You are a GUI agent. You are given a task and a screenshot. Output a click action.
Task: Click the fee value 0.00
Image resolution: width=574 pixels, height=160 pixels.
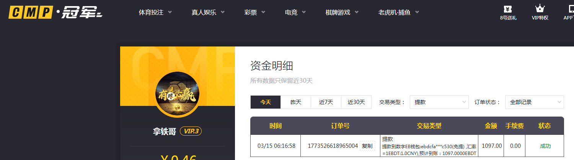(515, 146)
